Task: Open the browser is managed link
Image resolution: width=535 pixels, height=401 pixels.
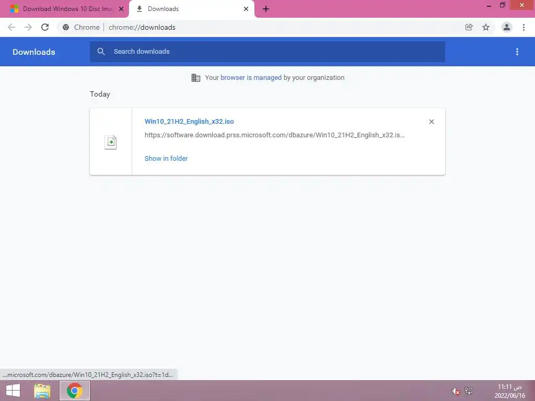Action: pyautogui.click(x=251, y=78)
